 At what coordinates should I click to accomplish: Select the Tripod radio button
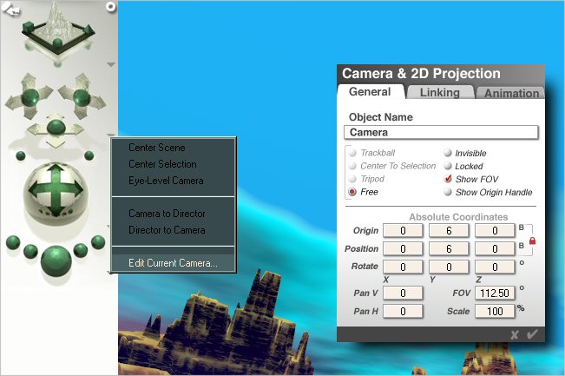pyautogui.click(x=352, y=179)
